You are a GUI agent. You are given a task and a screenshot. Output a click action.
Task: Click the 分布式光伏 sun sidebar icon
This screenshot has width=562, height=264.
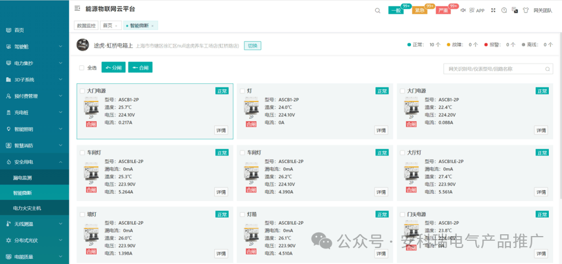8,240
